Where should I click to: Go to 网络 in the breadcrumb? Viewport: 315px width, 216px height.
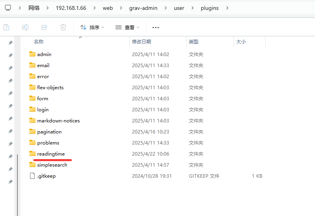[34, 8]
